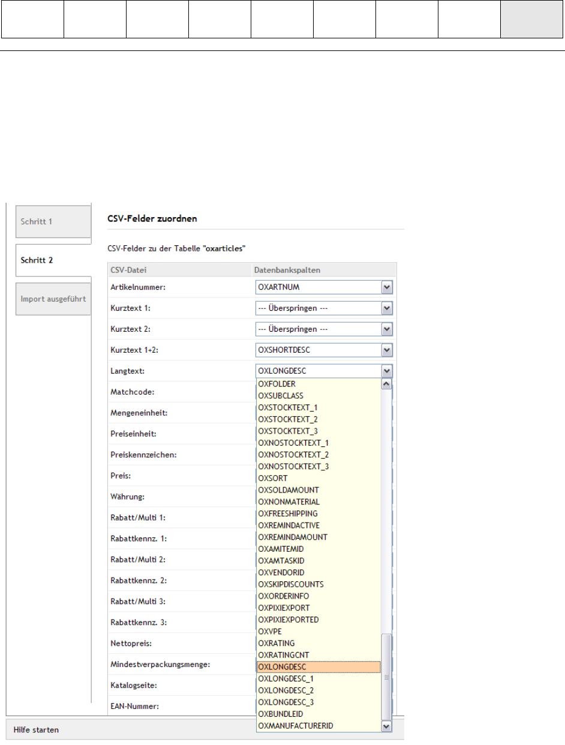The width and height of the screenshot is (565, 745).
Task: Choose OXLONGDESC_3 option
Action: (318, 702)
